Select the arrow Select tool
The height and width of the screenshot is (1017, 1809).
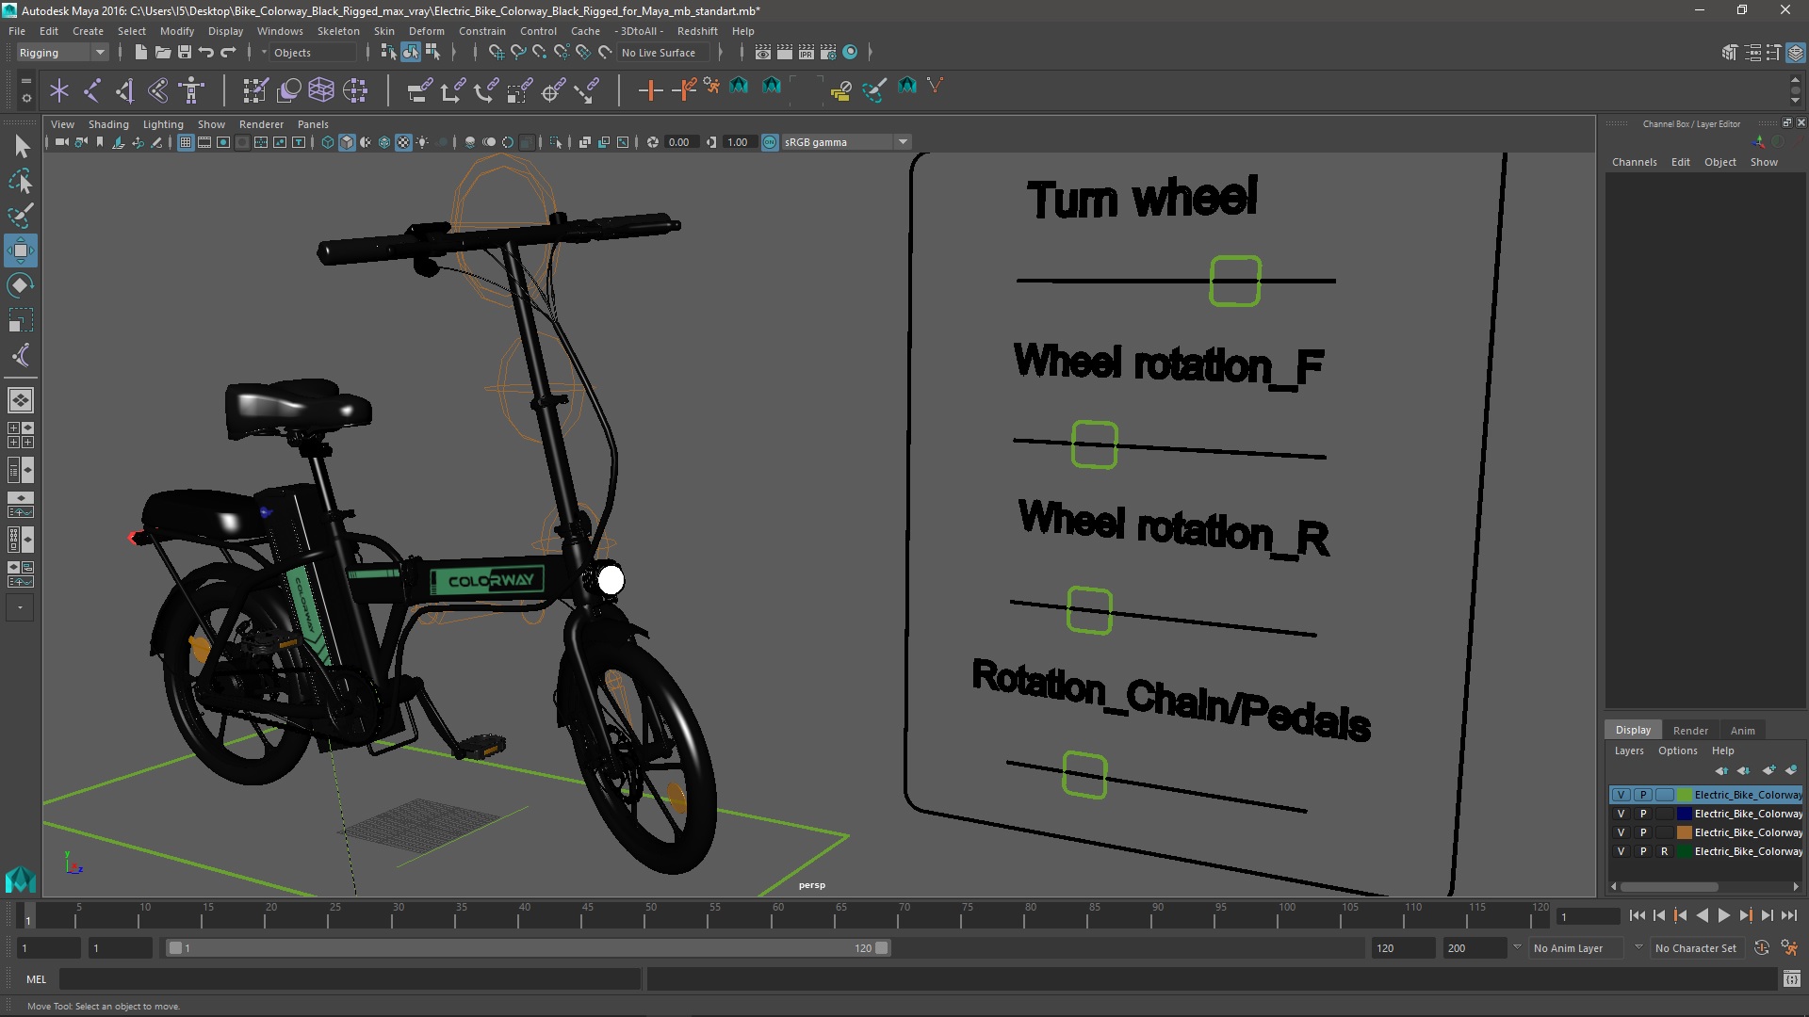pyautogui.click(x=21, y=146)
